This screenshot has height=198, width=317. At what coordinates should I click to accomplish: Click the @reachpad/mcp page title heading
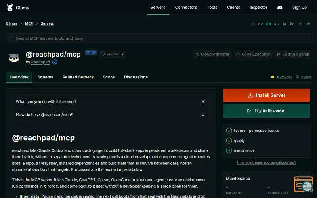click(53, 54)
